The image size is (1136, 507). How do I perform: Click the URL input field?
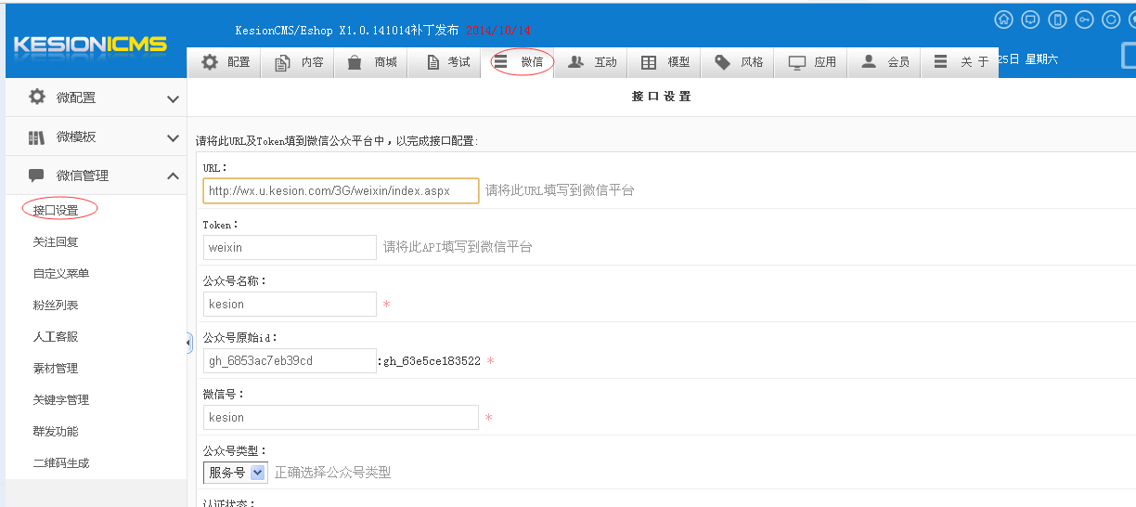point(341,190)
